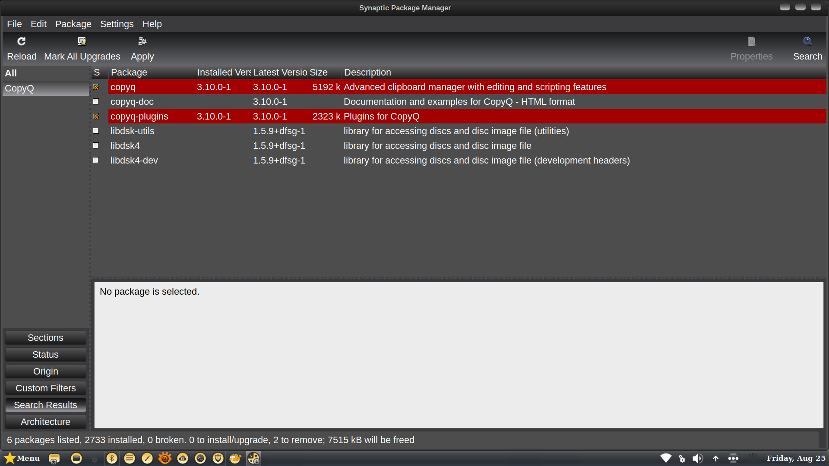Click the Friday, Aug 25 clock
This screenshot has width=829, height=466.
pos(796,458)
